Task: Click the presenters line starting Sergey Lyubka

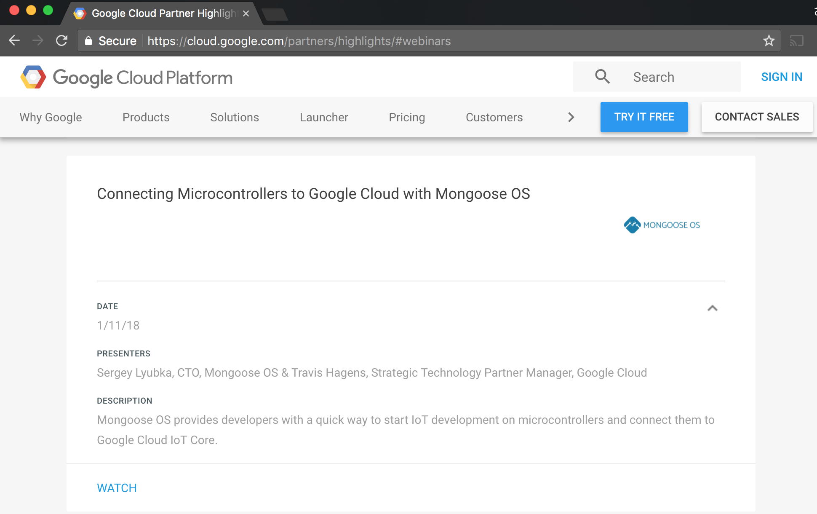Action: click(x=372, y=373)
